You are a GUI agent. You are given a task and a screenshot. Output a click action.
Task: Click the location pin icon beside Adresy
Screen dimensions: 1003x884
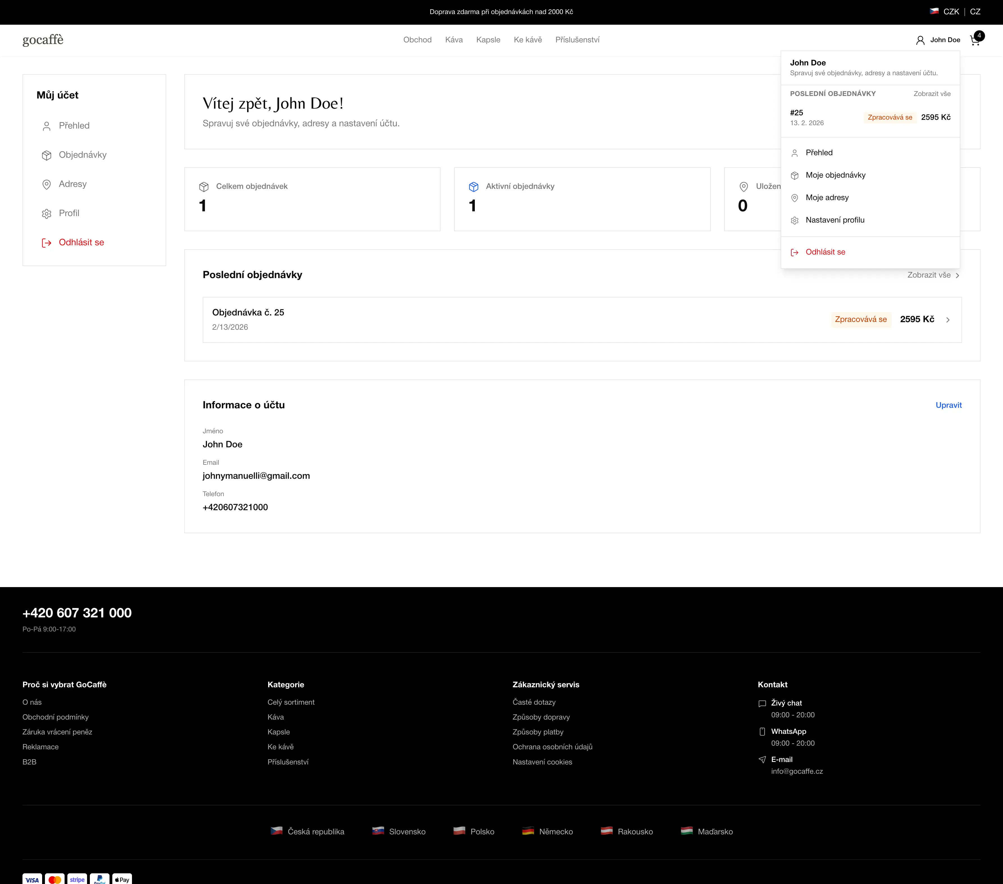46,184
